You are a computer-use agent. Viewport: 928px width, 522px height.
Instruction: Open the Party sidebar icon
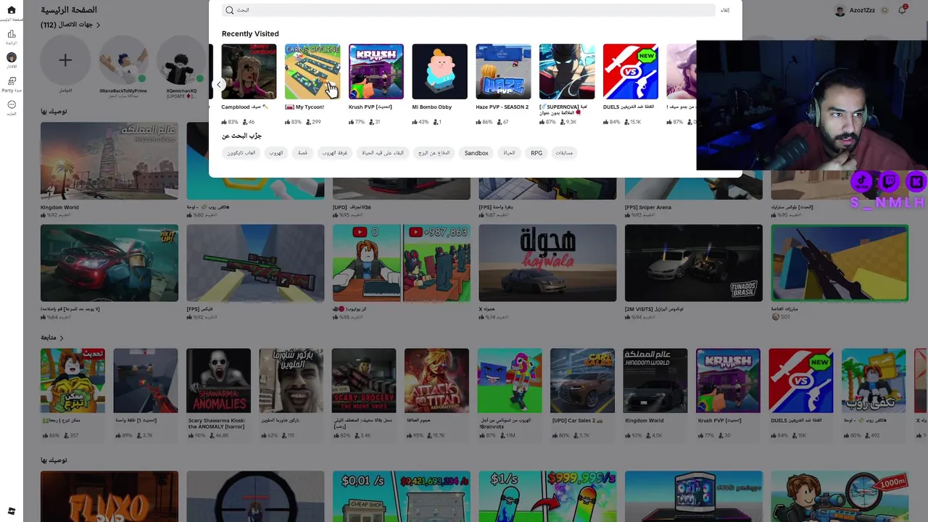coord(11,81)
